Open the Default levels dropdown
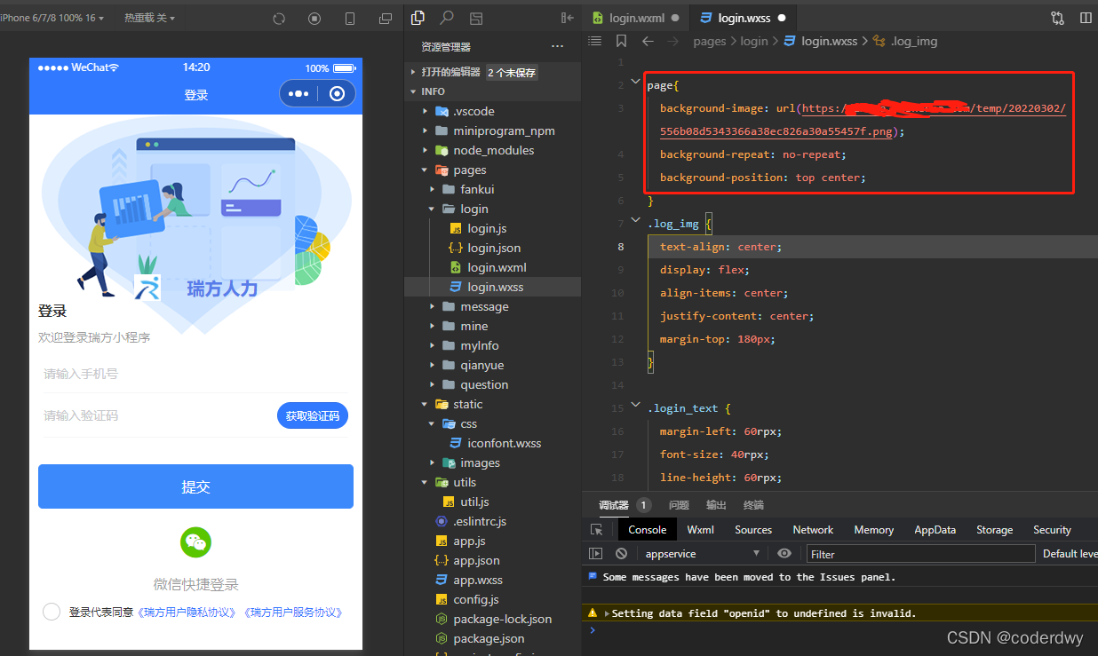 pyautogui.click(x=1070, y=554)
